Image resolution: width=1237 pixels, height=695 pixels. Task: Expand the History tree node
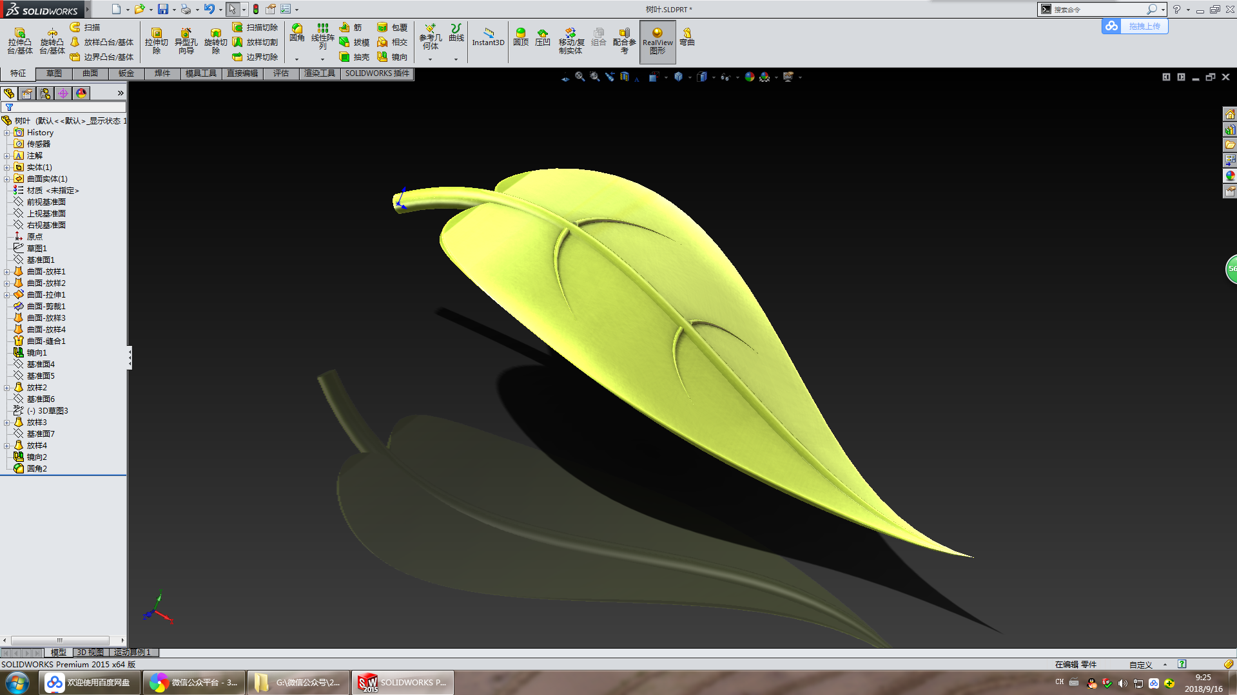click(x=7, y=133)
